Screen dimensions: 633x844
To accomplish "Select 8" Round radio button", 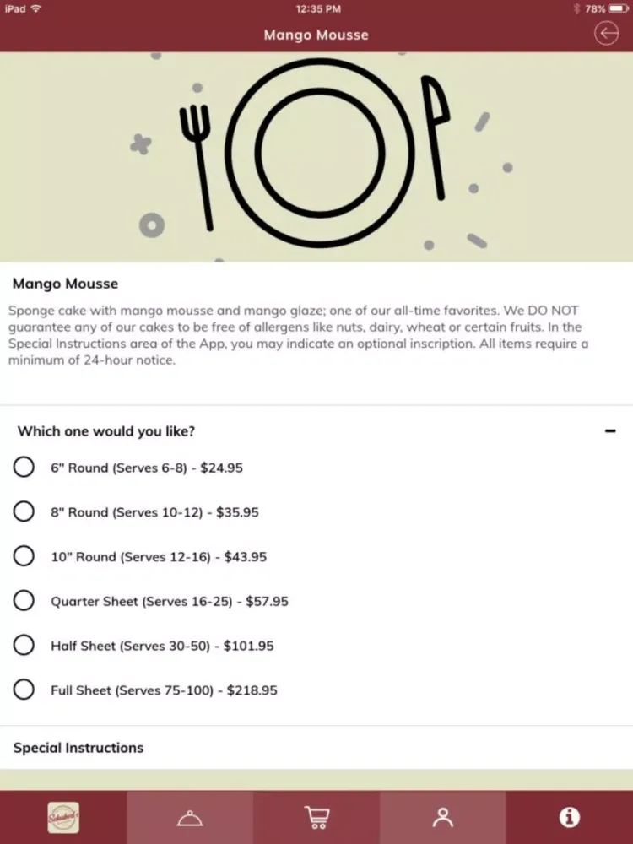I will [x=24, y=511].
